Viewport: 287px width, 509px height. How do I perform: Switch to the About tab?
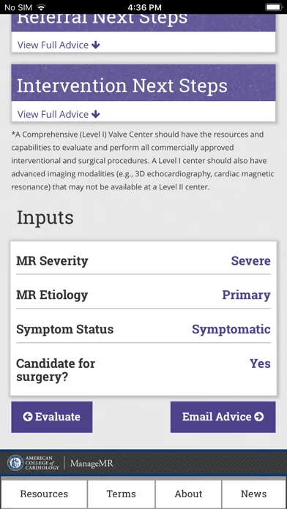pos(188,494)
